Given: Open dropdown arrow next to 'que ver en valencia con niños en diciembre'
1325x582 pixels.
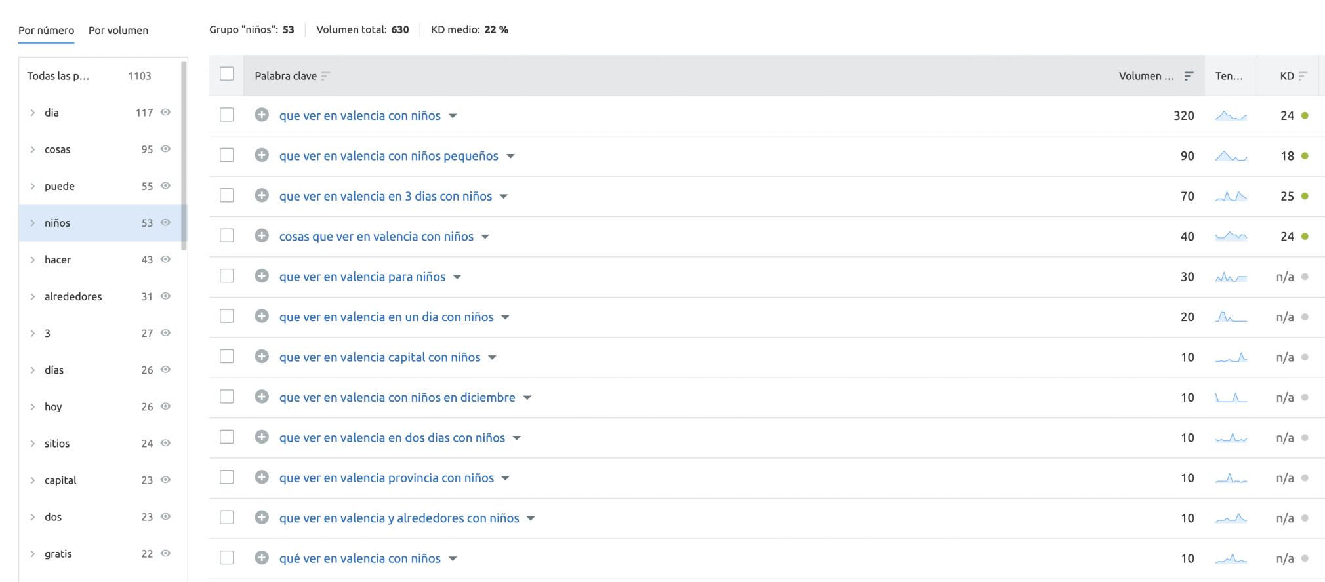Looking at the screenshot, I should point(527,398).
